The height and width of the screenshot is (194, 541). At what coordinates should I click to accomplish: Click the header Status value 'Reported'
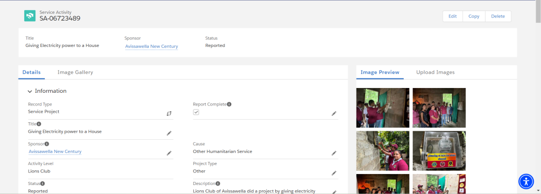[x=215, y=45]
